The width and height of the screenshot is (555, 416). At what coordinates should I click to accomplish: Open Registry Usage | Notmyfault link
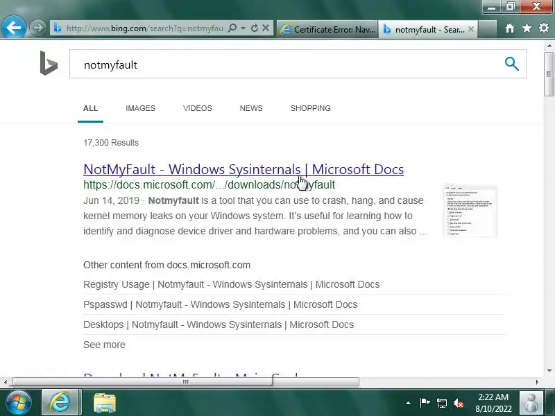(232, 284)
